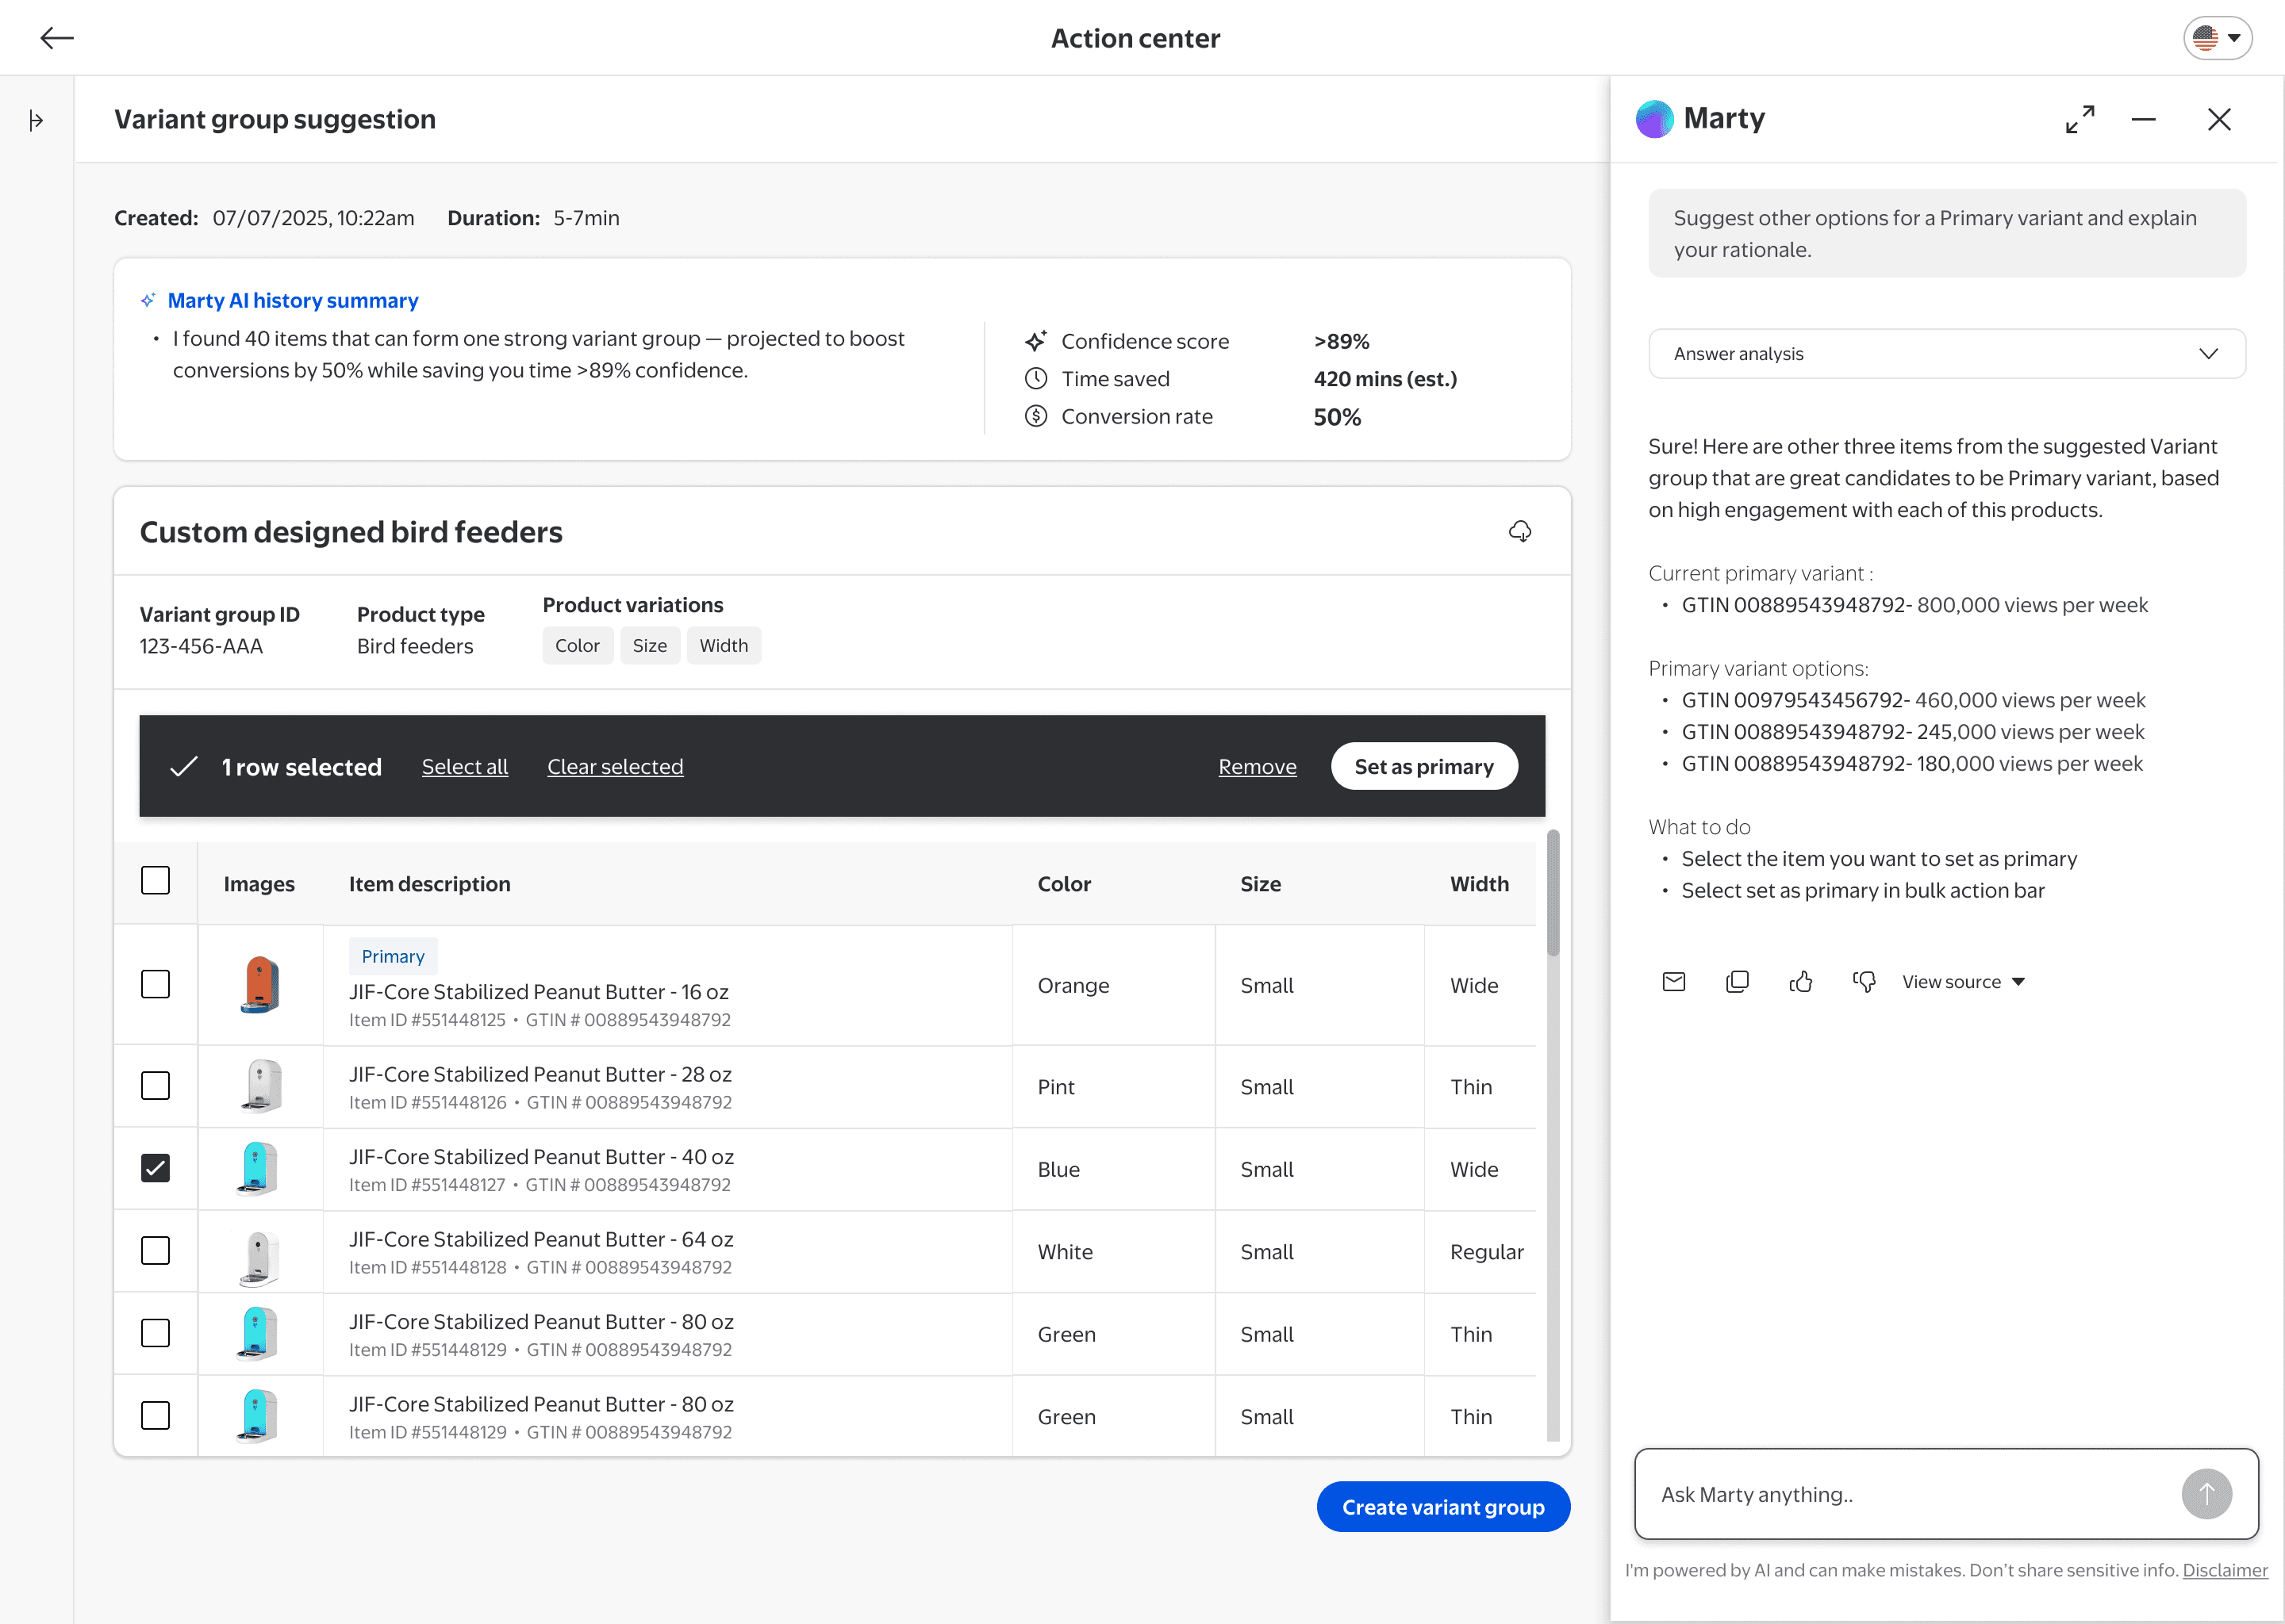
Task: Click the 'Orange' color cell
Action: [x=1073, y=986]
